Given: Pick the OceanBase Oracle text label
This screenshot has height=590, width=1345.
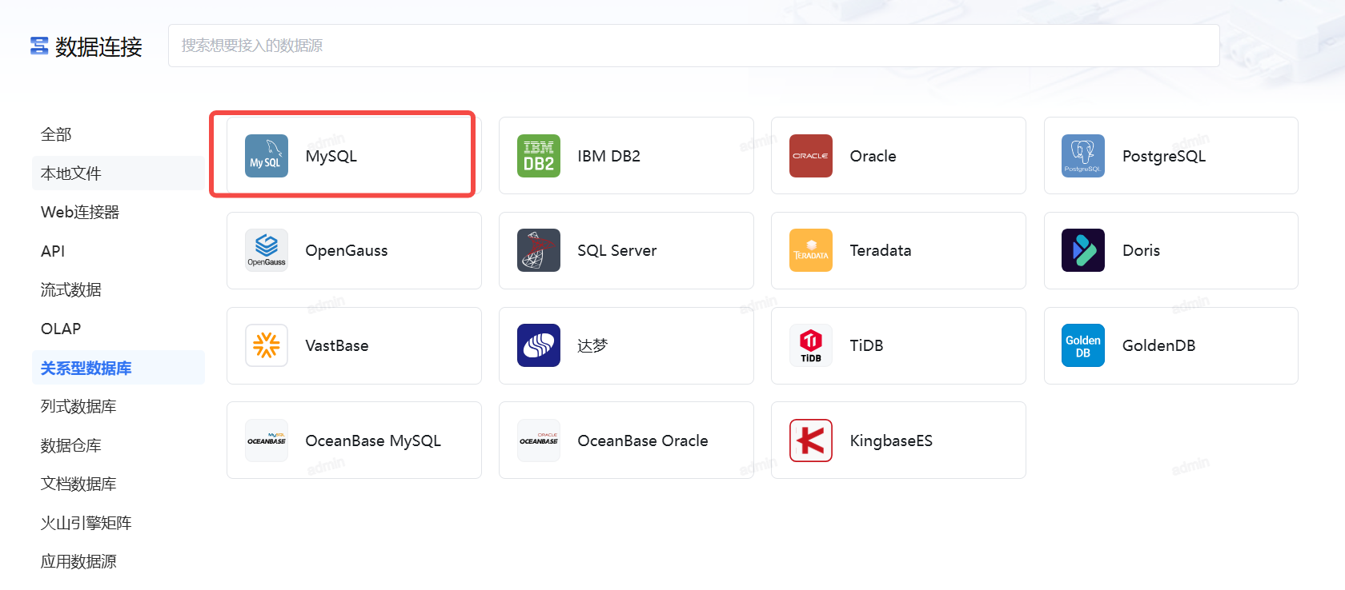Looking at the screenshot, I should pos(643,441).
